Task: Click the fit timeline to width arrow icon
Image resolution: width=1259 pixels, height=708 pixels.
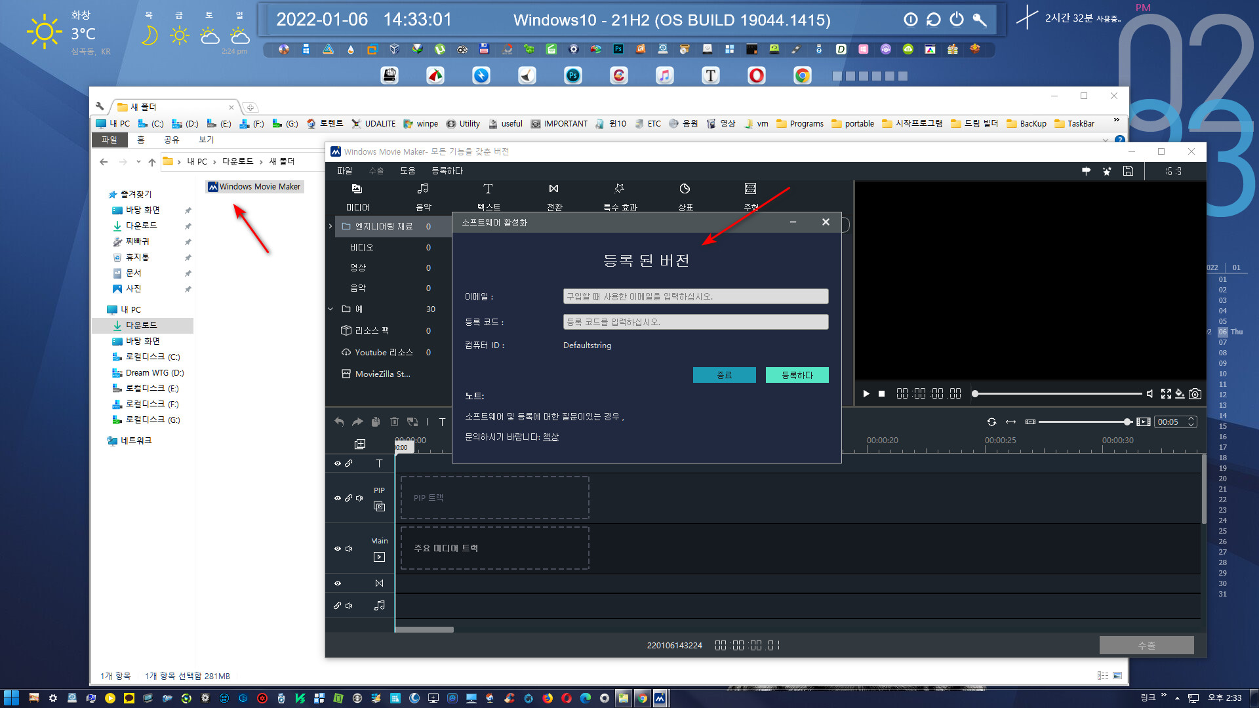Action: coord(1010,422)
